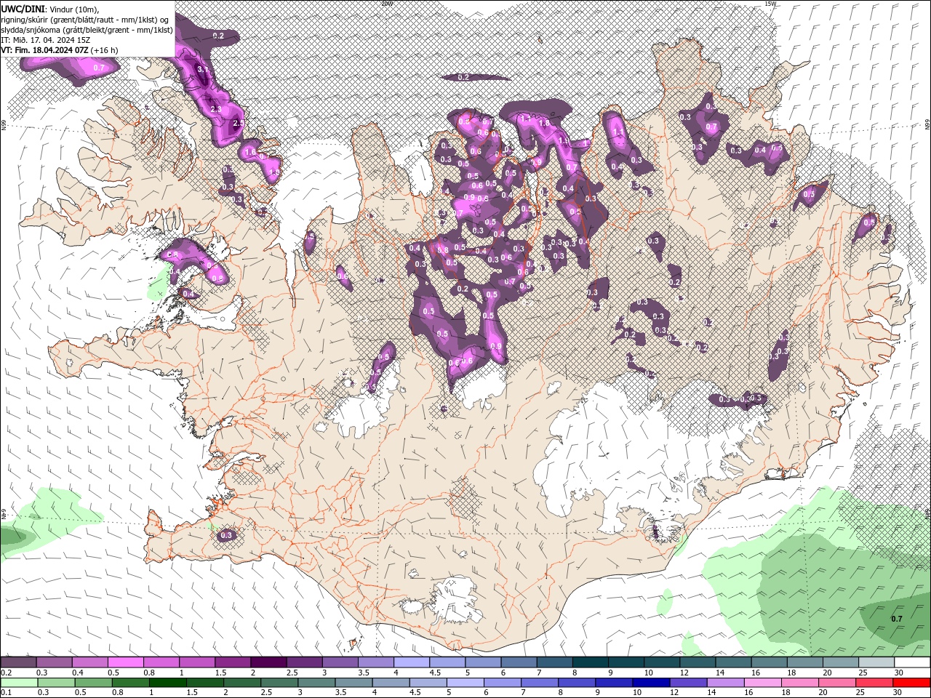Click the 15W longitude label
This screenshot has width=931, height=698.
click(x=770, y=4)
